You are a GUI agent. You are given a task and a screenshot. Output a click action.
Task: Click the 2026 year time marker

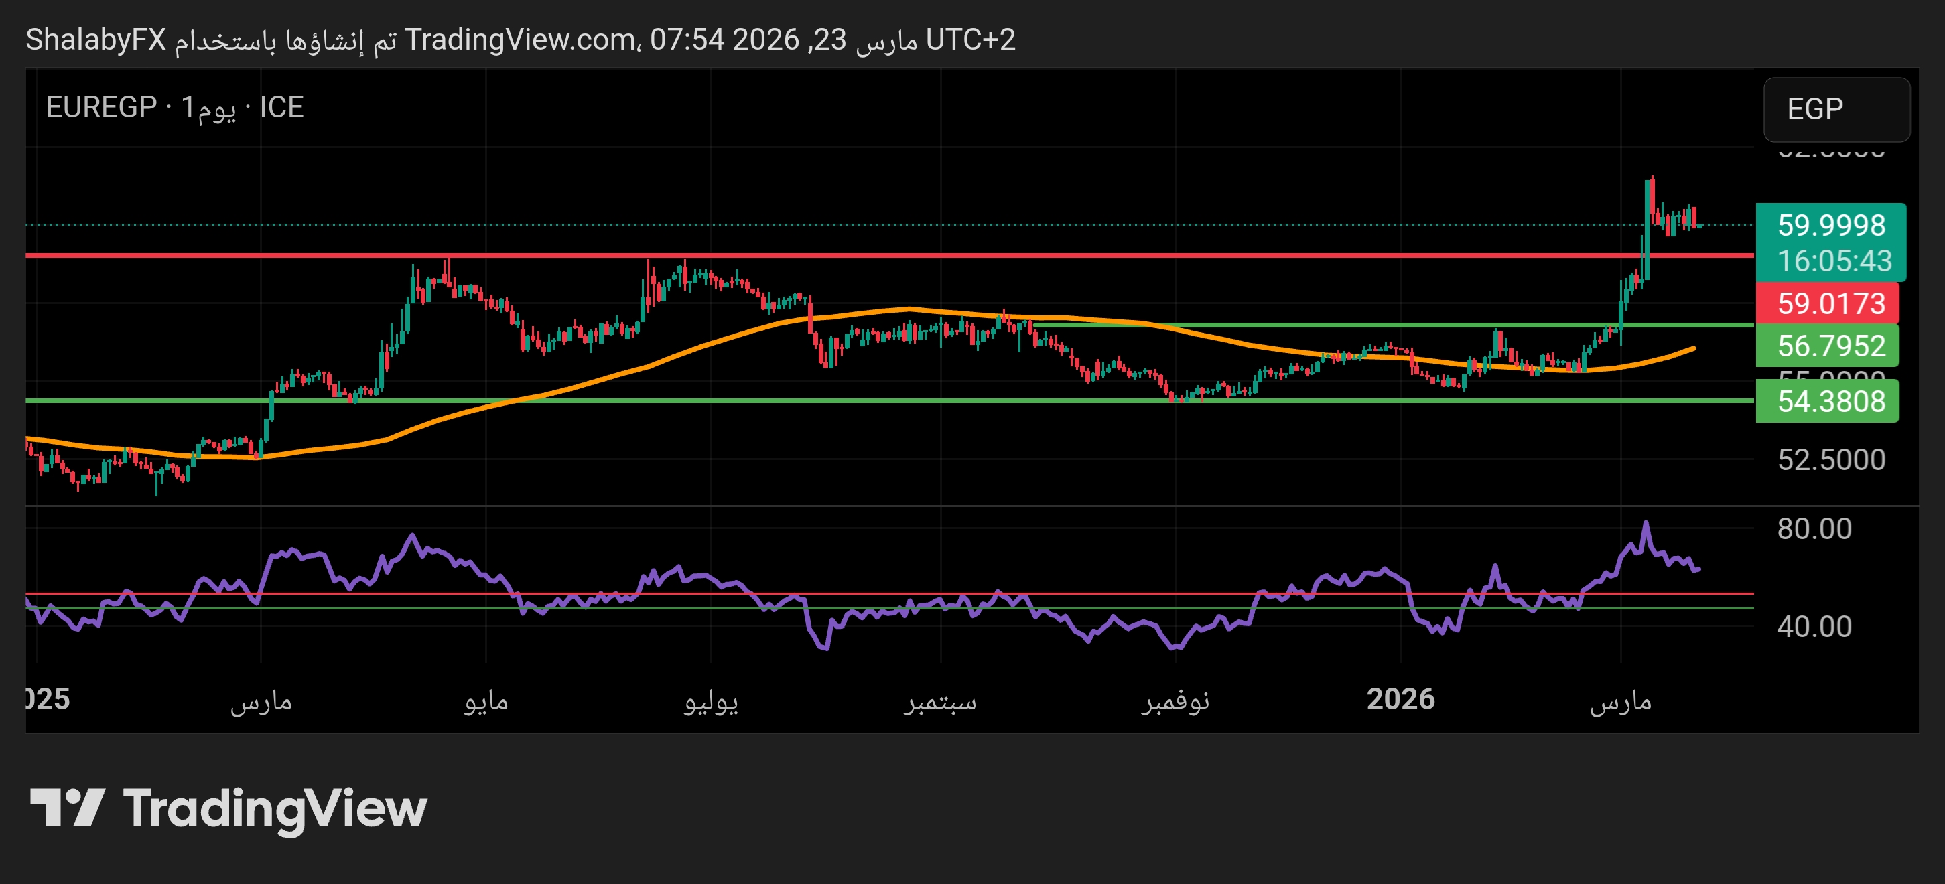click(x=1400, y=699)
